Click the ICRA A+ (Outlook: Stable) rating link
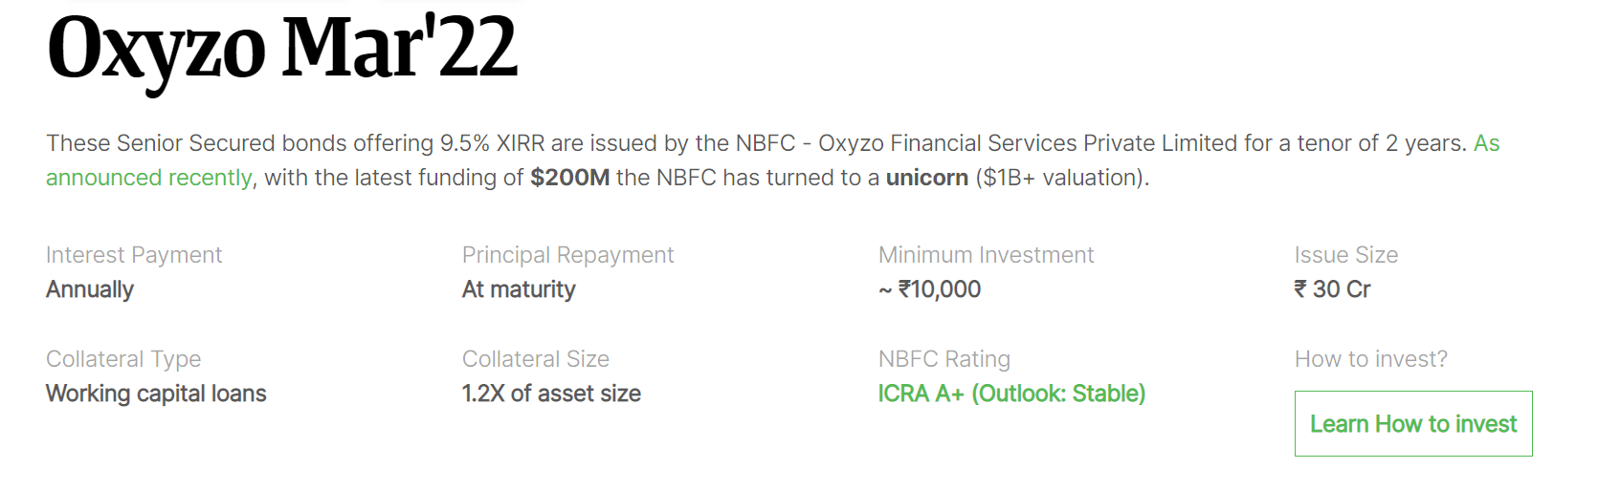The height and width of the screenshot is (490, 1621). [x=1011, y=394]
